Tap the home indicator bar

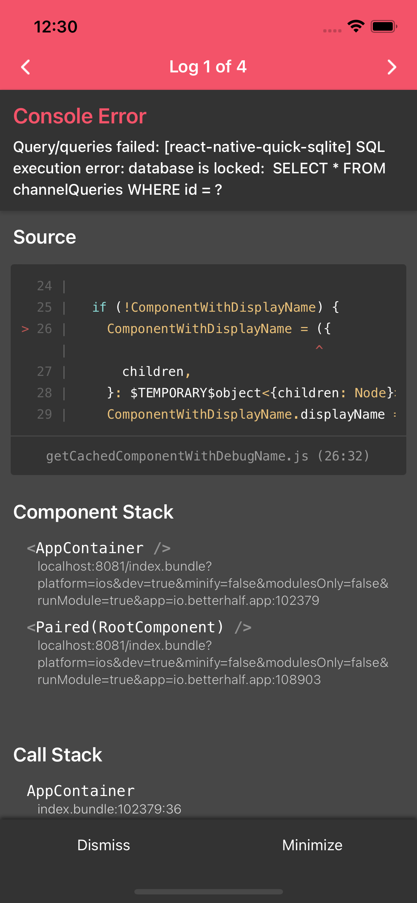pyautogui.click(x=208, y=892)
